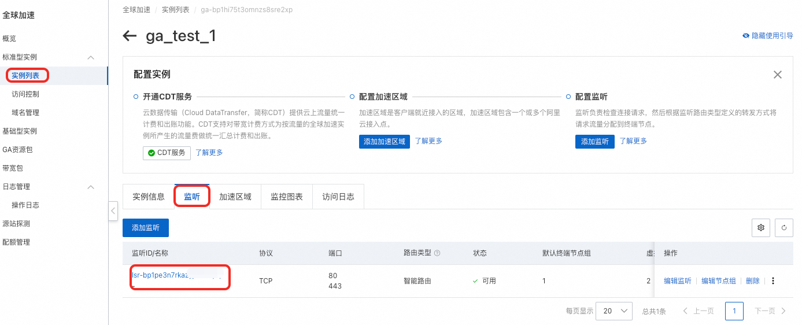The image size is (802, 325).
Task: Switch to the 监控图表 tab
Action: pos(287,197)
